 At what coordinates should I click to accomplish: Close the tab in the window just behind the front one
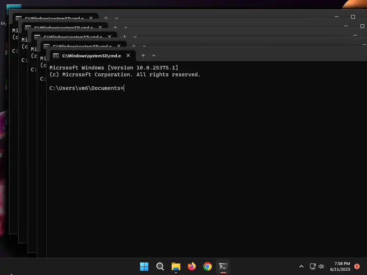[119, 45]
